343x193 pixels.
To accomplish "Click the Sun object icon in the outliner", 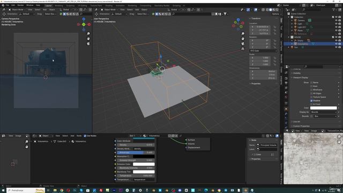I will coord(292,47).
